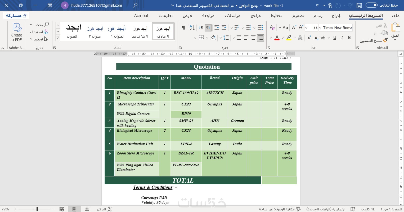Open Focus mode (التركيز) in status bar
This screenshot has height=212, width=404.
click(104, 209)
